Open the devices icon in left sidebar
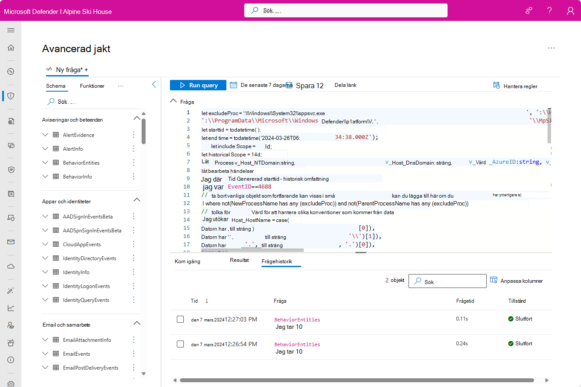Screen dimensions: 581x387 11,146
